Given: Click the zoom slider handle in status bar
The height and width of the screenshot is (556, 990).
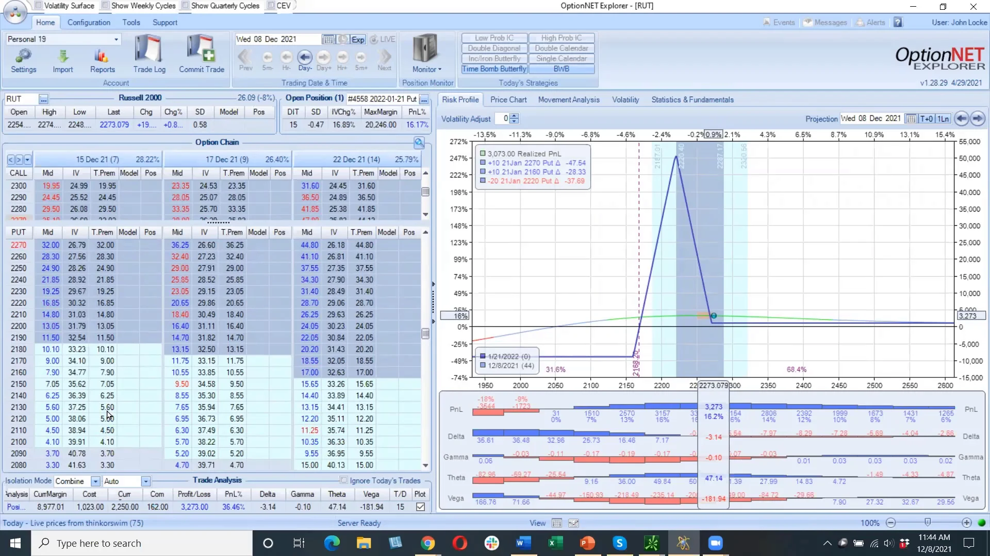Looking at the screenshot, I should 928,523.
